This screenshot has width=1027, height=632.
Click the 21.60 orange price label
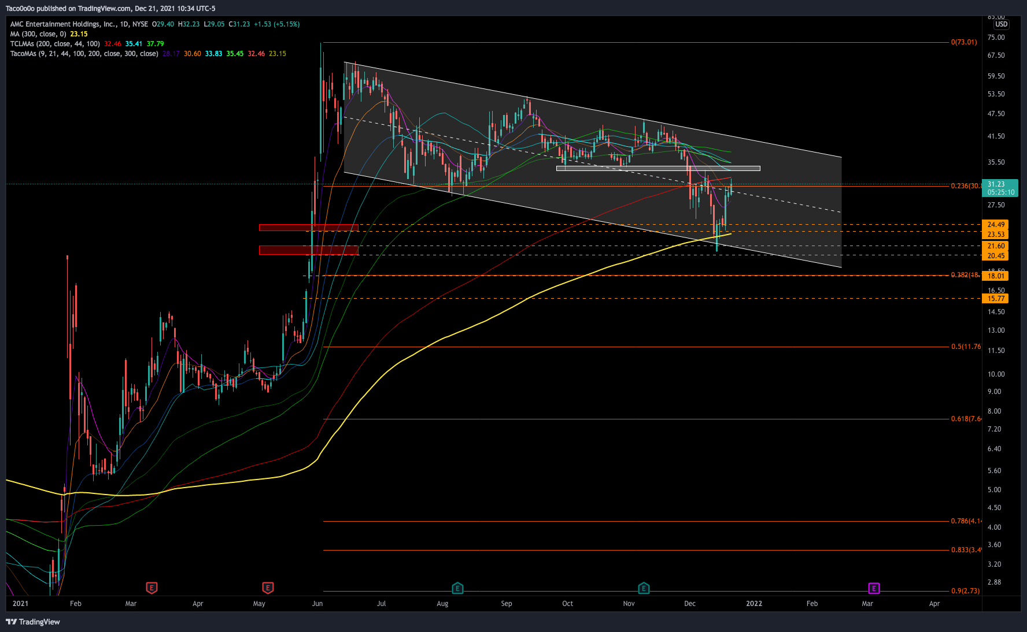[995, 246]
